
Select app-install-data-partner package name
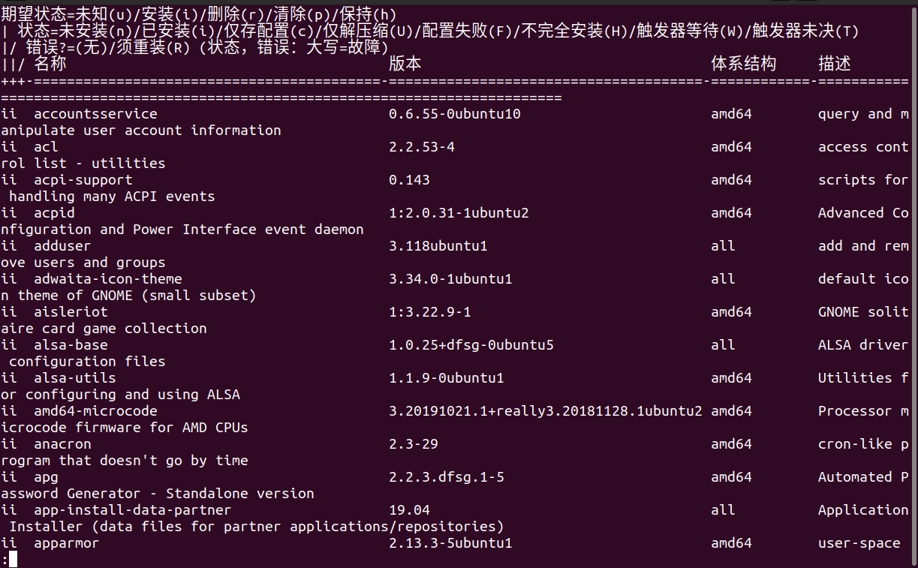[x=133, y=510]
